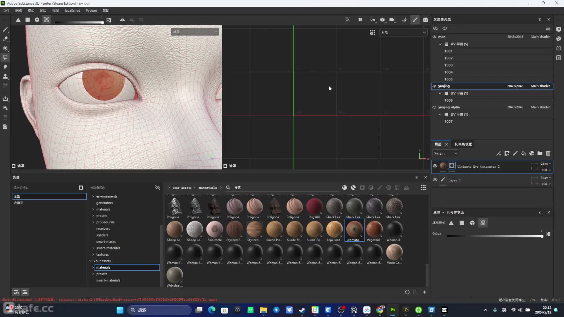
Task: Select the Paint brush tool
Action: click(x=5, y=29)
